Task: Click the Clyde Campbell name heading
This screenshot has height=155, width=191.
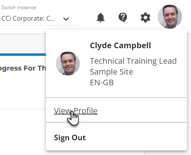Action: [120, 45]
